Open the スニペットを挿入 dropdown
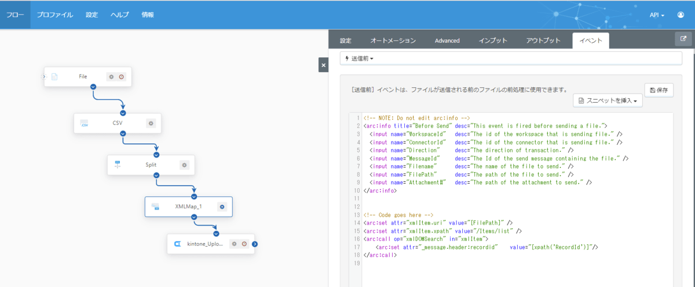 point(608,101)
